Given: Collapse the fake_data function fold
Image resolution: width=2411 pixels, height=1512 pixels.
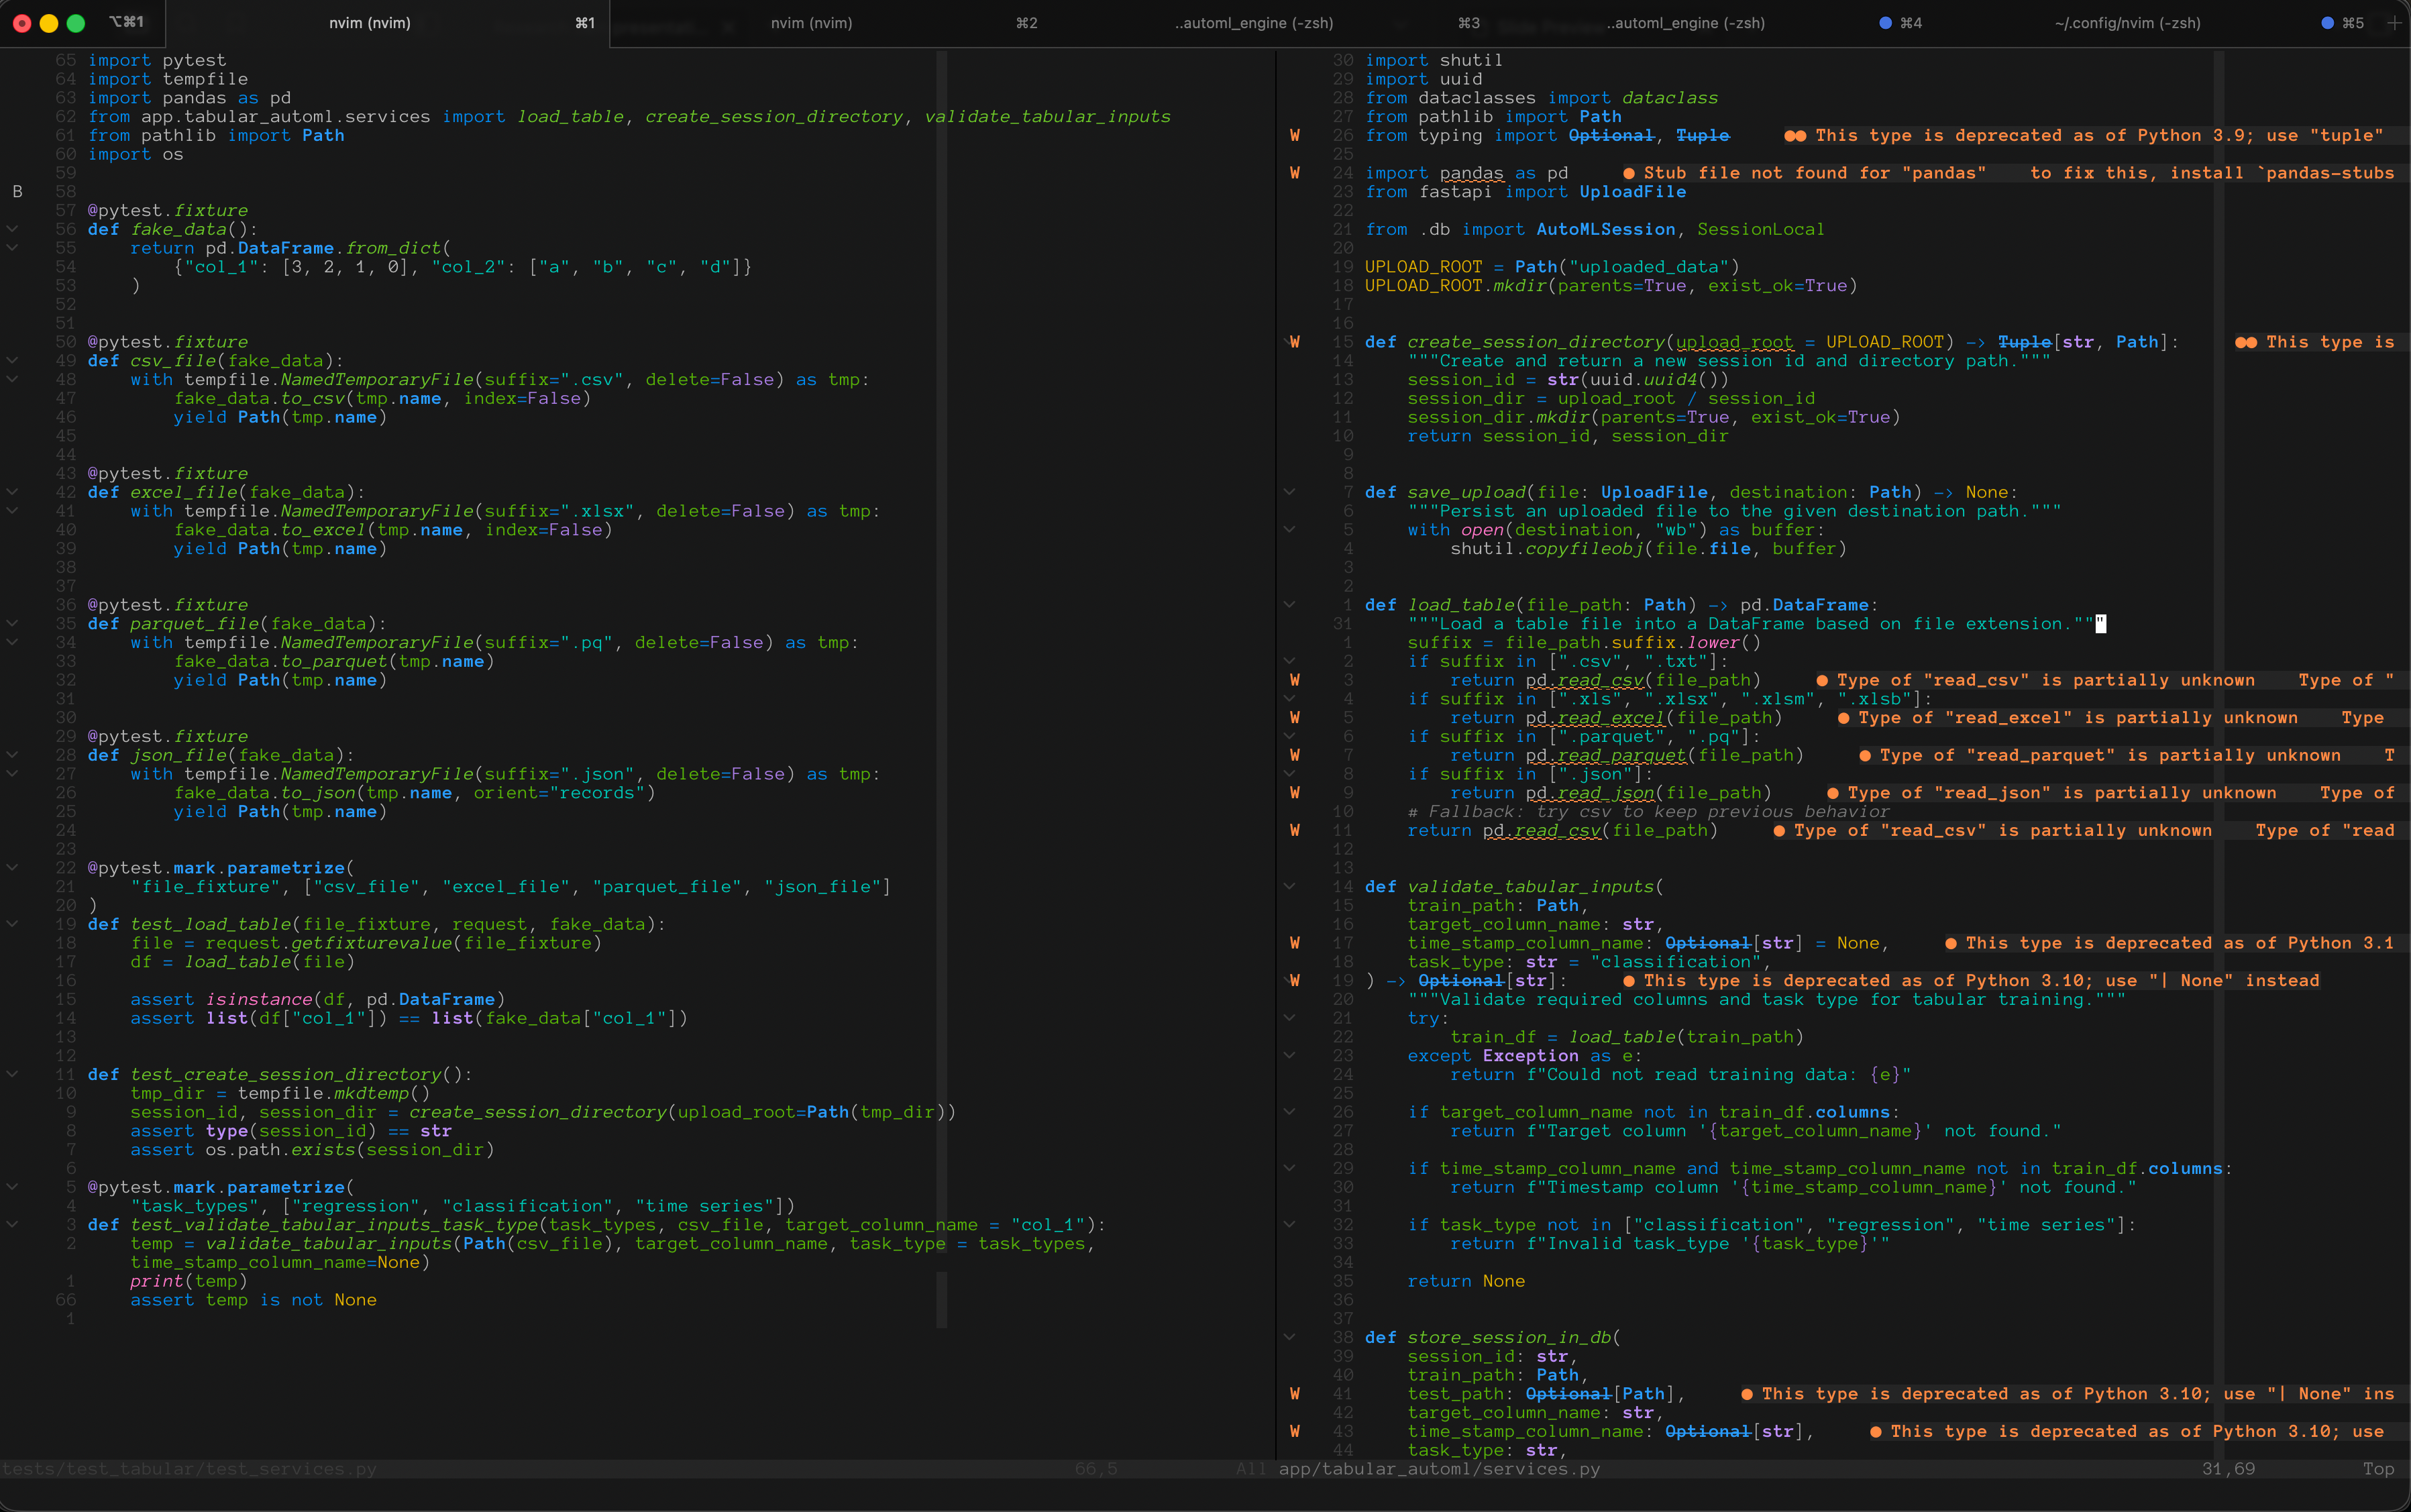Looking at the screenshot, I should pos(12,230).
